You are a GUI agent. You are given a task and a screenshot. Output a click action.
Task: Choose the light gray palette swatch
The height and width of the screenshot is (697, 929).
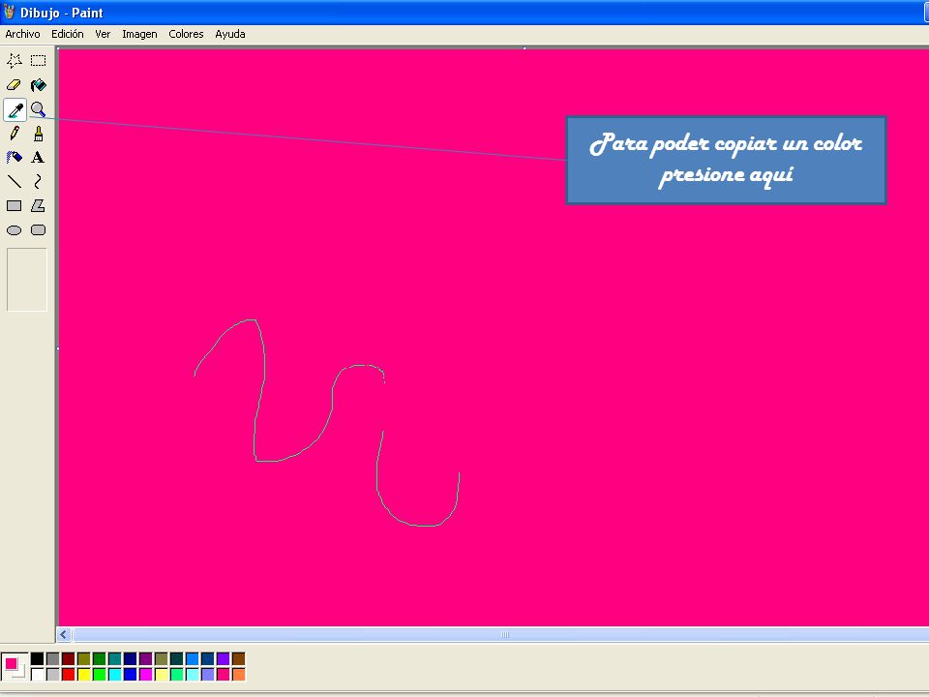52,674
